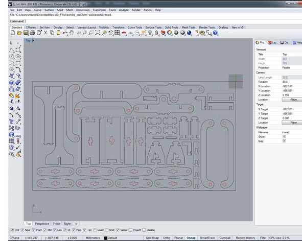Click the four-viewport layout icon

click(118, 33)
